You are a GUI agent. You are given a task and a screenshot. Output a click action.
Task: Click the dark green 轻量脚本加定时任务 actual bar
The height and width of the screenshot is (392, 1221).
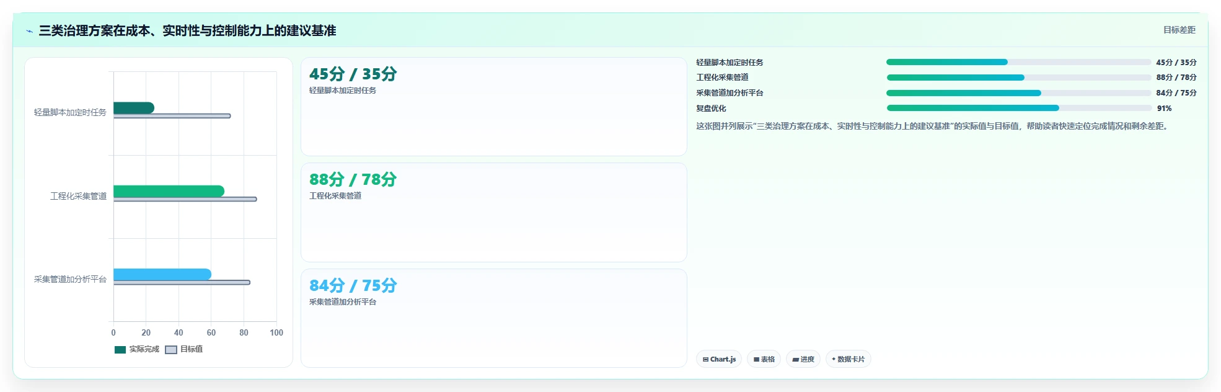click(x=134, y=108)
